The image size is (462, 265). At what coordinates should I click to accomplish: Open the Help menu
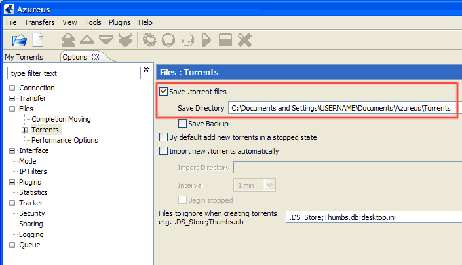click(145, 22)
